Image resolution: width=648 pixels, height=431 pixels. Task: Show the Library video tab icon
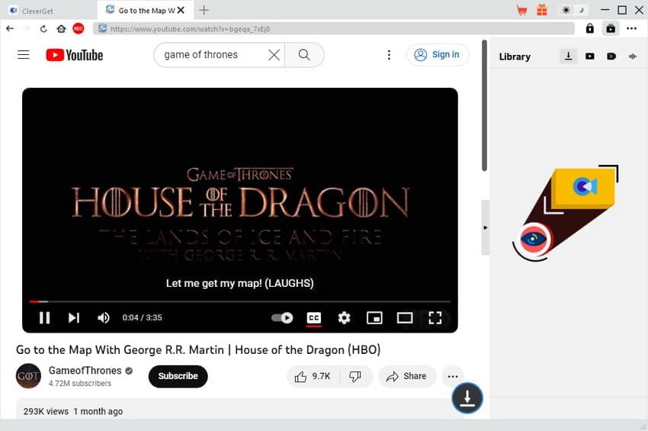pos(590,56)
